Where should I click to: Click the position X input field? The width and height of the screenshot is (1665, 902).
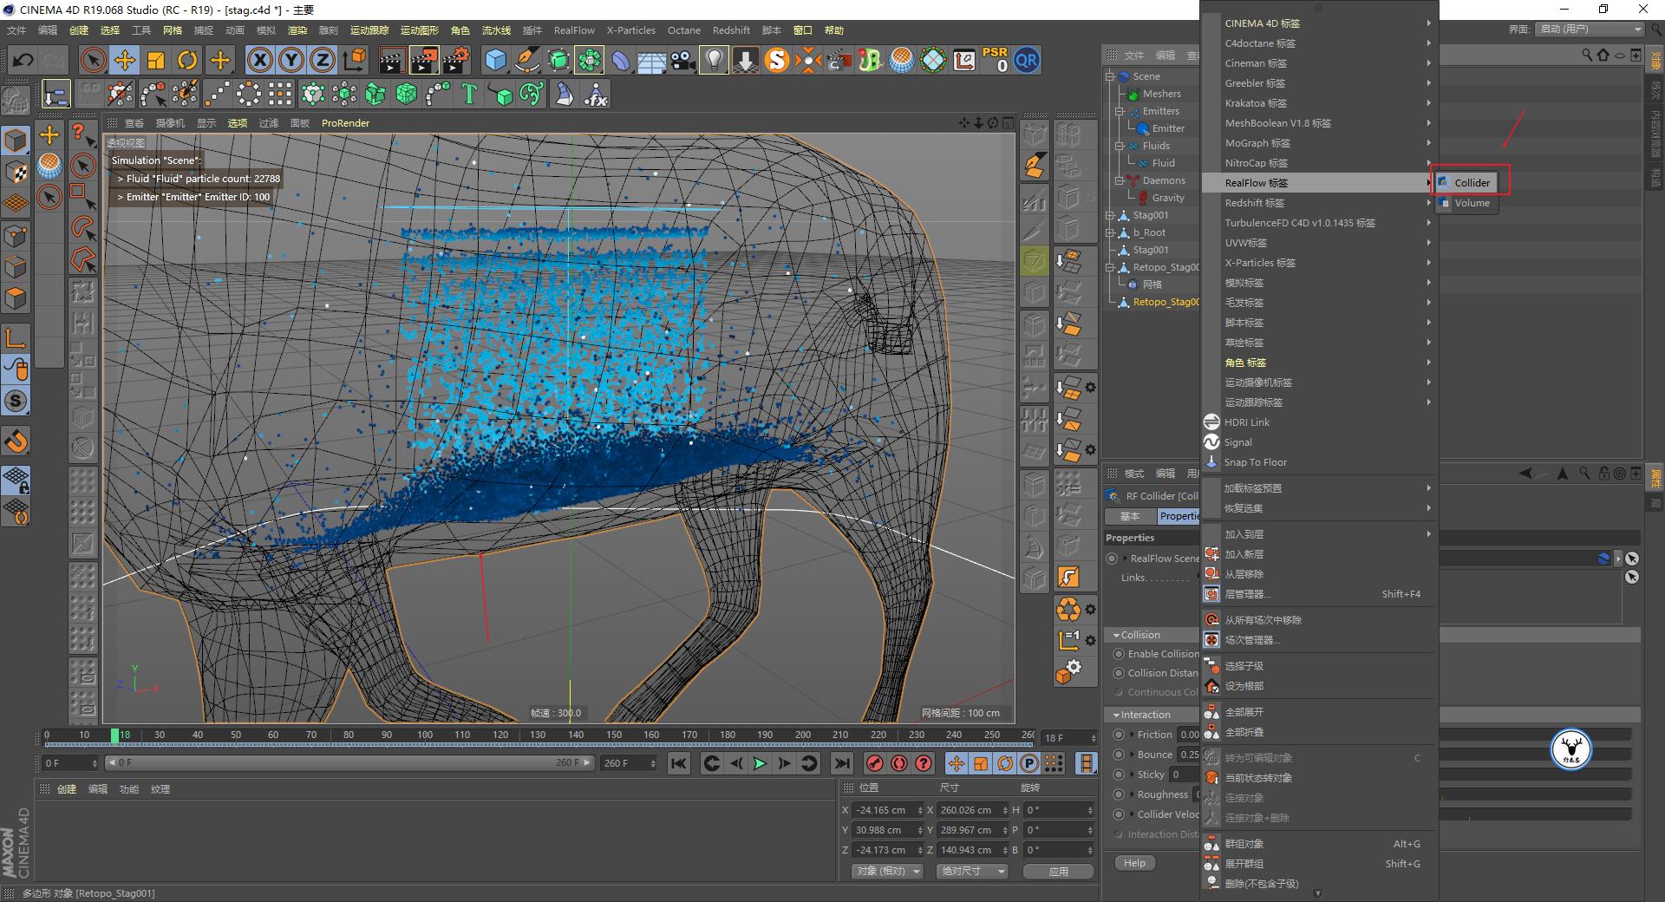pos(883,810)
